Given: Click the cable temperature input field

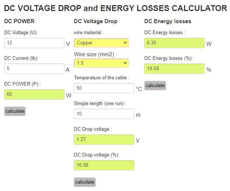Looking at the screenshot, I should click(104, 88).
